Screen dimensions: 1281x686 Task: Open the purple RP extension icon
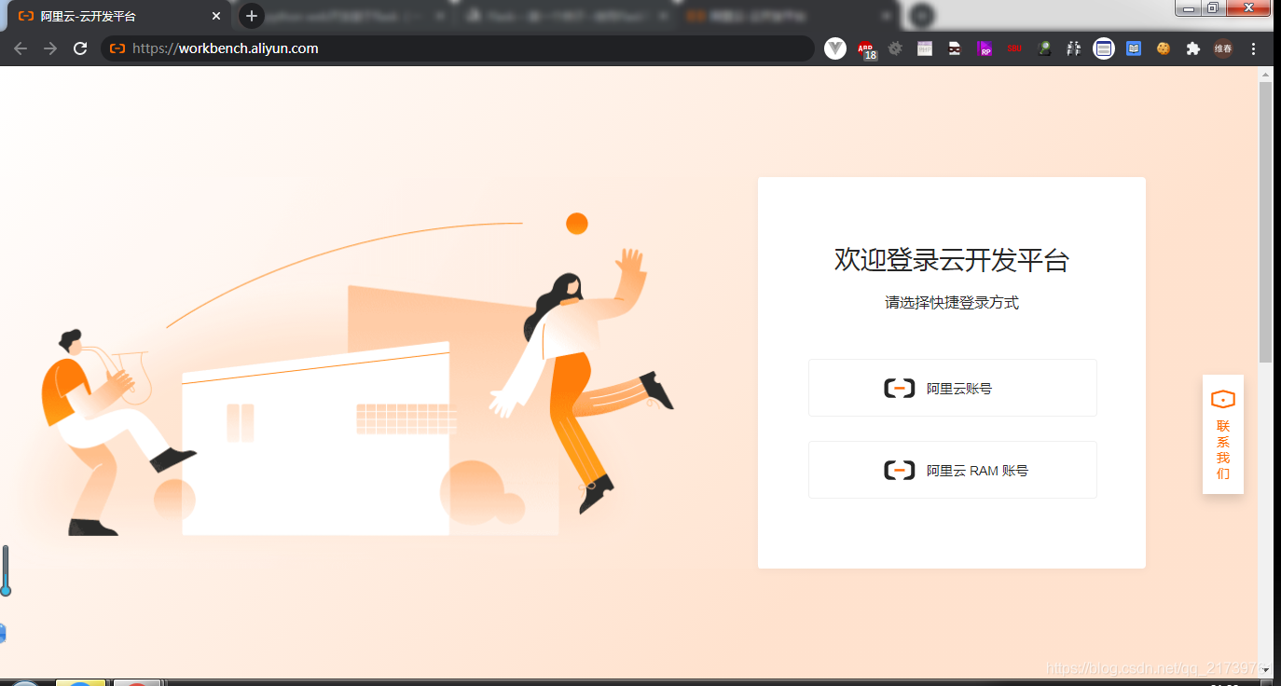coord(985,48)
